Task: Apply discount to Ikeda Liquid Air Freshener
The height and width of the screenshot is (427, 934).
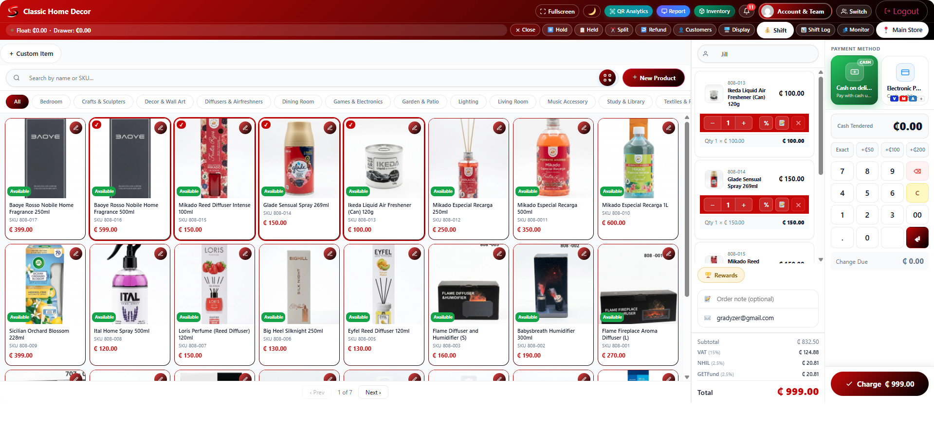Action: click(x=766, y=123)
